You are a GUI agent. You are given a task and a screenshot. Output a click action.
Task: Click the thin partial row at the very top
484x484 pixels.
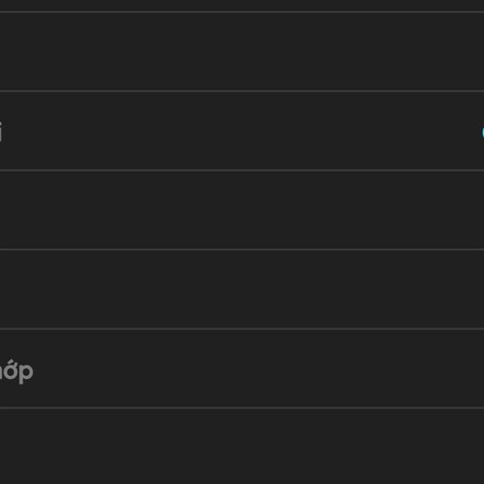[242, 5]
